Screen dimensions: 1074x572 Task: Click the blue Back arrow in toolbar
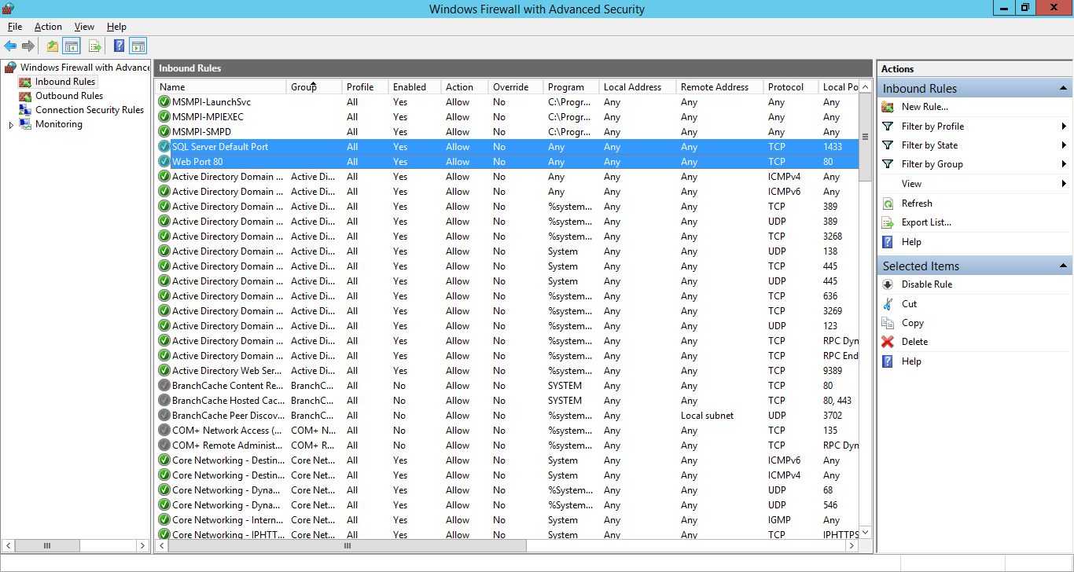[x=10, y=46]
